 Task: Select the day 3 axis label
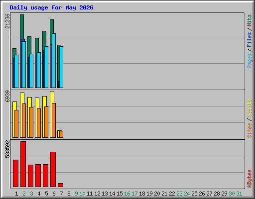pyautogui.click(x=31, y=194)
